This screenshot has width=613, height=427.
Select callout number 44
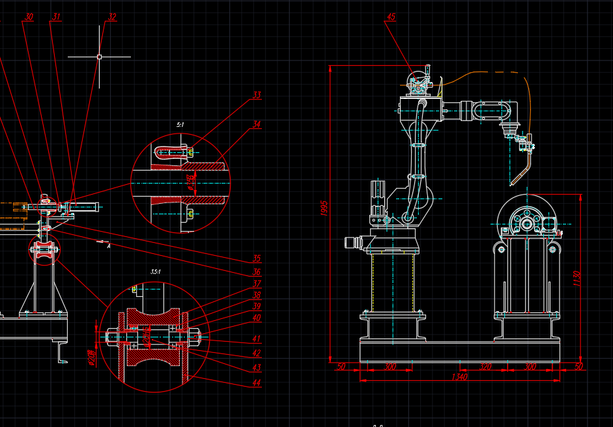click(x=257, y=383)
